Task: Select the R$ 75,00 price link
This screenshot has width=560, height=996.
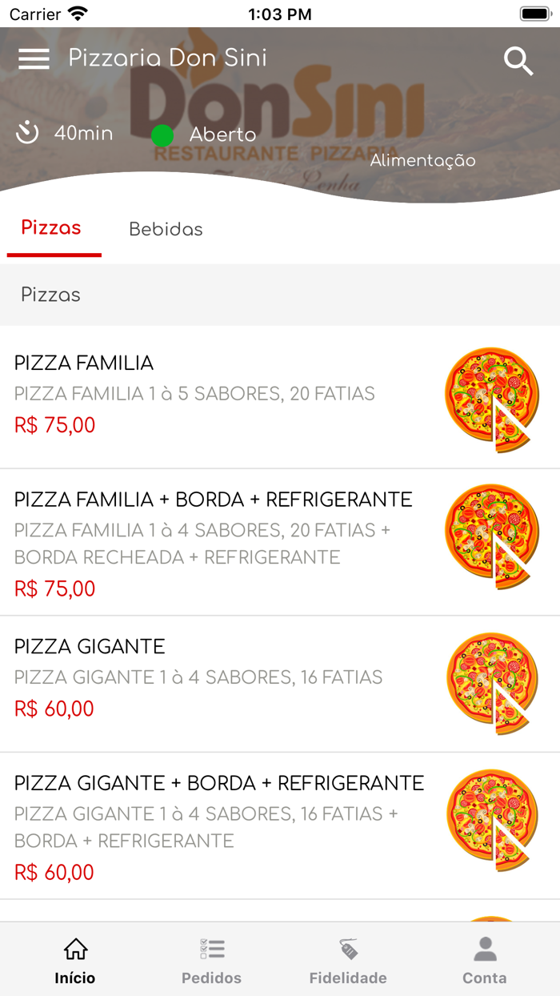Action: point(53,425)
